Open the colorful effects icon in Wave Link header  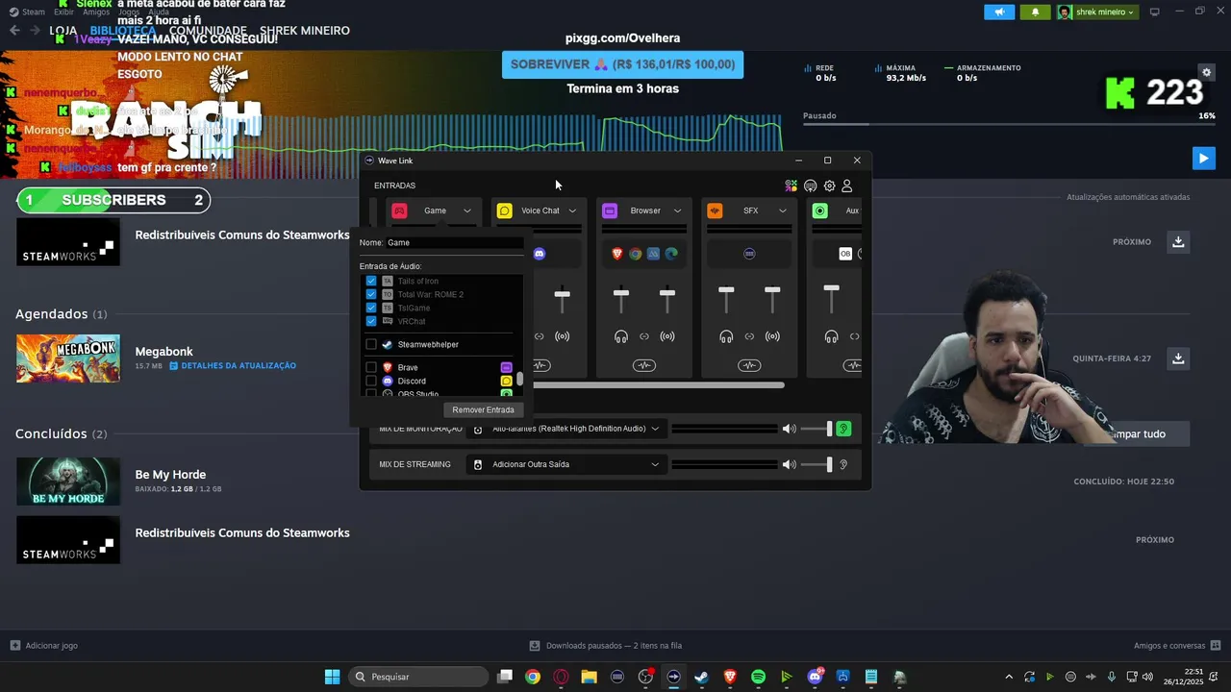pos(791,185)
